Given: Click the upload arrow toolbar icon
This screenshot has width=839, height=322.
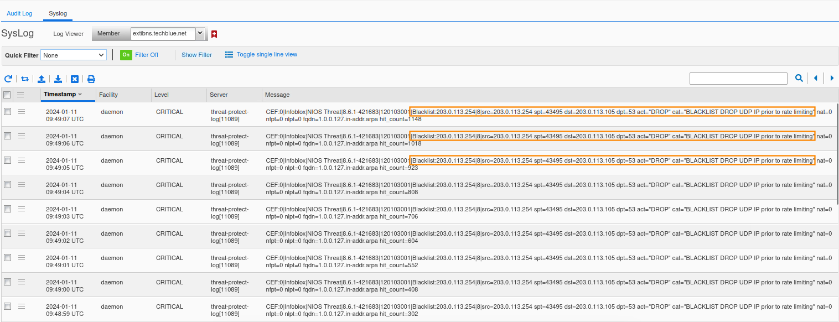Looking at the screenshot, I should [42, 79].
